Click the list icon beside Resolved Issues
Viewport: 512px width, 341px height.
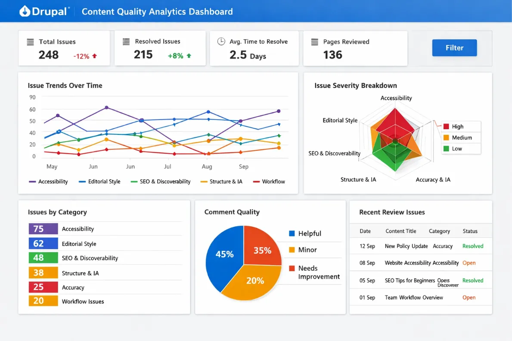tap(125, 41)
